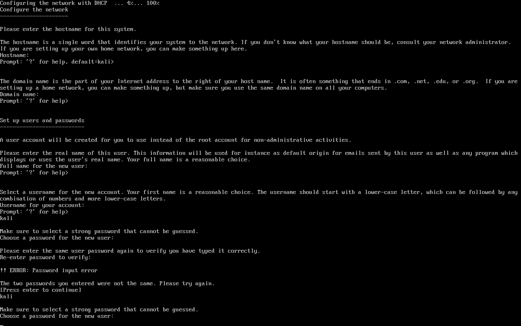Screen dimensions: 521x326
Task: Click the 'Username for your account:' label
Action: (x=42, y=205)
